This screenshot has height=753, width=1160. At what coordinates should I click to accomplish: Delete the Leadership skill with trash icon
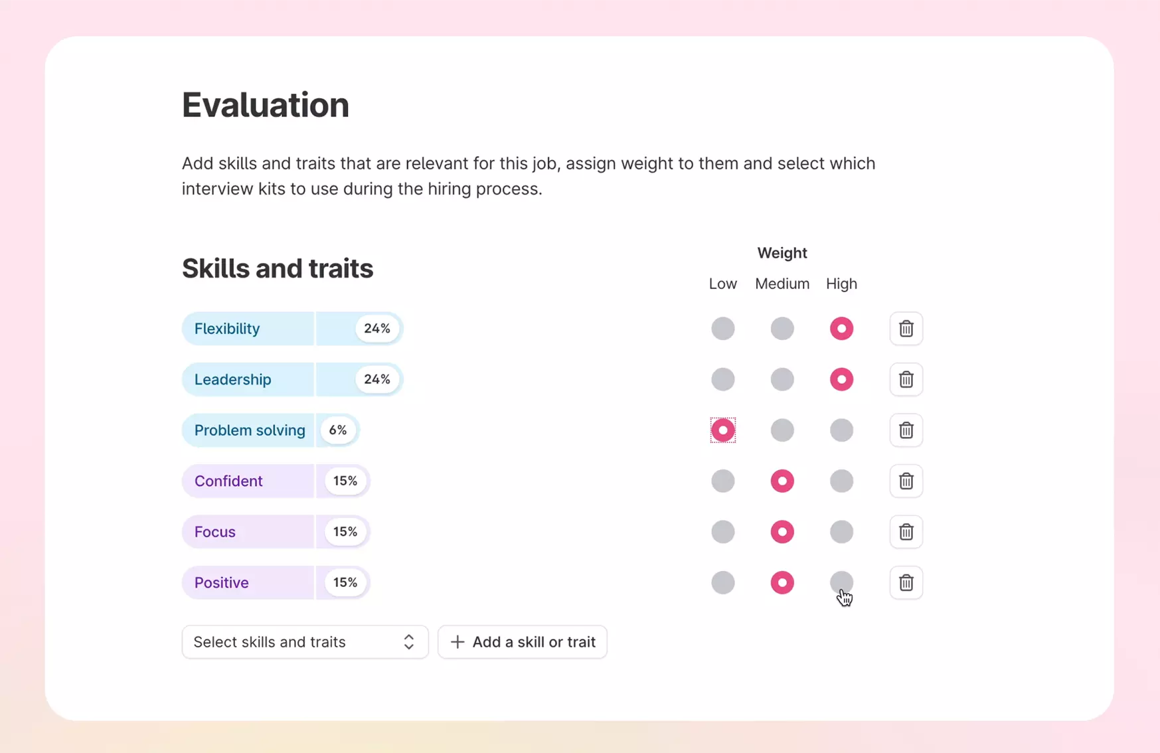906,379
